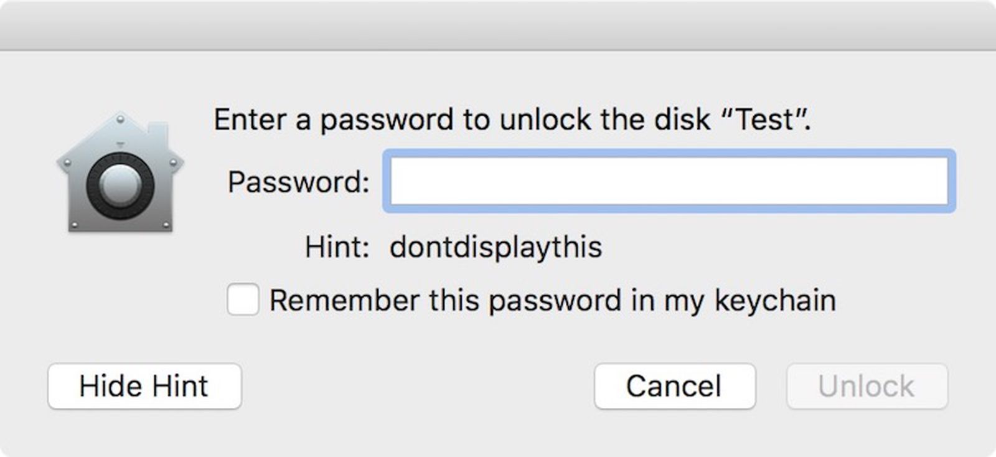Cancel the disk unlock dialog

675,386
